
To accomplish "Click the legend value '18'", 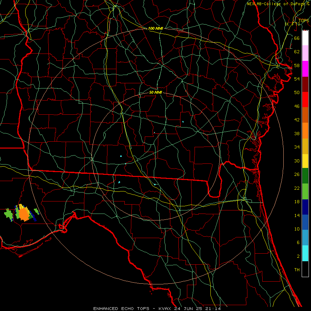I will tap(297, 202).
